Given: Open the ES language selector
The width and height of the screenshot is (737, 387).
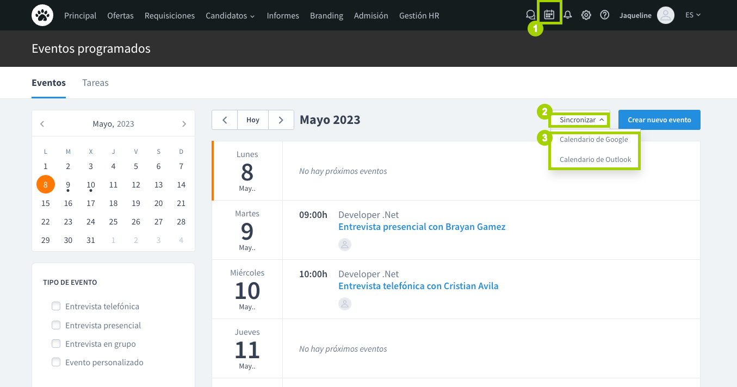Looking at the screenshot, I should (692, 15).
